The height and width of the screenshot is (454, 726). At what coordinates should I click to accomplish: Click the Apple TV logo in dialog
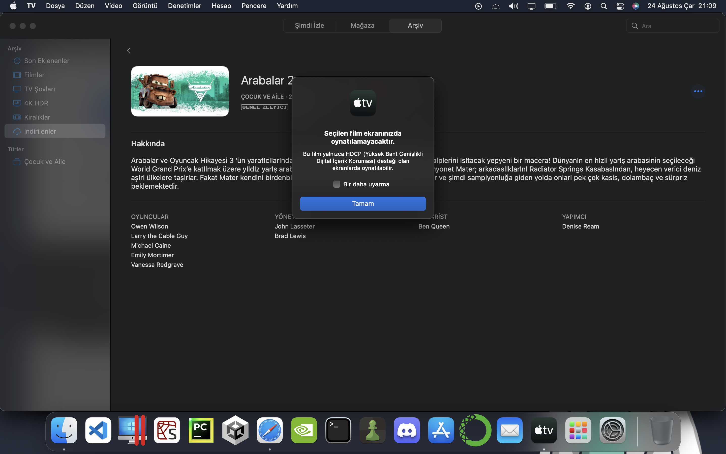363,103
